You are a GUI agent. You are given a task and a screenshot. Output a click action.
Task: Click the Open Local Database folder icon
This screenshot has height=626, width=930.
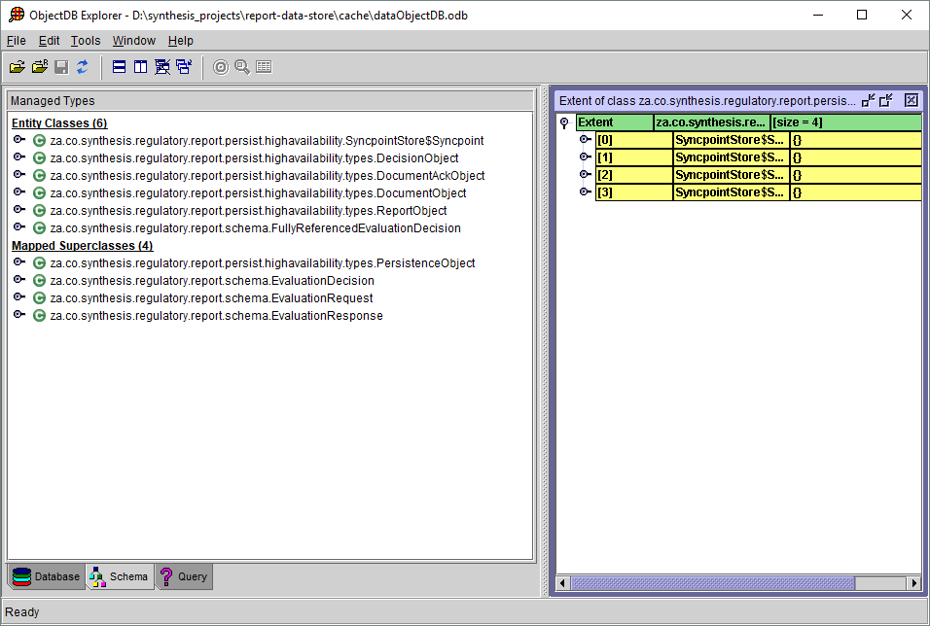click(18, 67)
